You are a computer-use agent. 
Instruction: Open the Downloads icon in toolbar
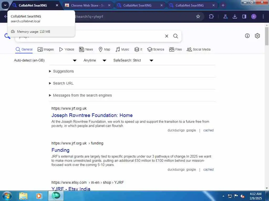pyautogui.click(x=235, y=16)
